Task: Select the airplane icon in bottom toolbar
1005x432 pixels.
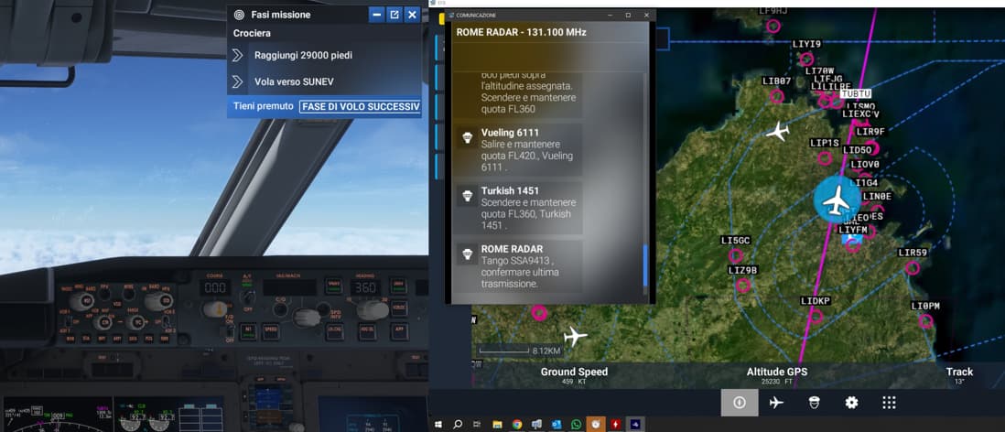Action: [x=776, y=403]
